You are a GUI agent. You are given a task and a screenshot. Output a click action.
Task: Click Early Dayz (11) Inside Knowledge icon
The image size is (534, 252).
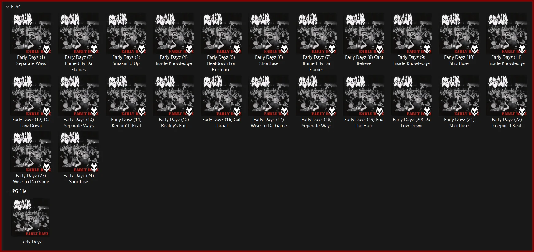(x=507, y=33)
